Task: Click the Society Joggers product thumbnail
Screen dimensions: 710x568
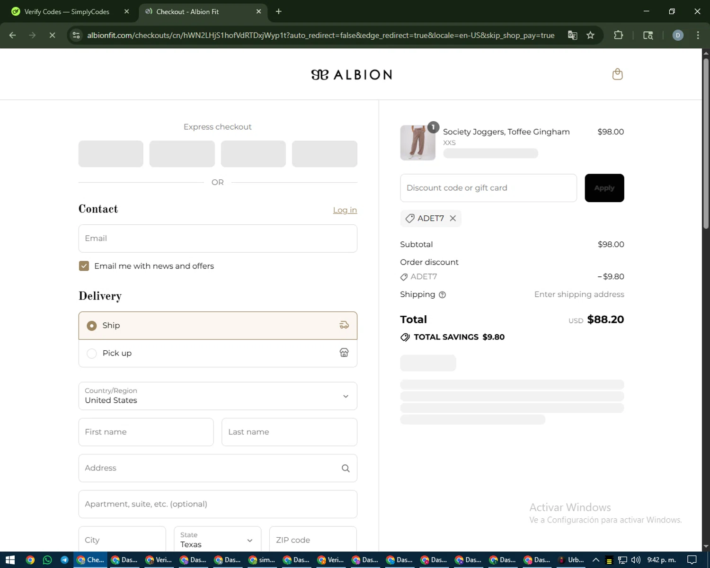Action: [418, 142]
